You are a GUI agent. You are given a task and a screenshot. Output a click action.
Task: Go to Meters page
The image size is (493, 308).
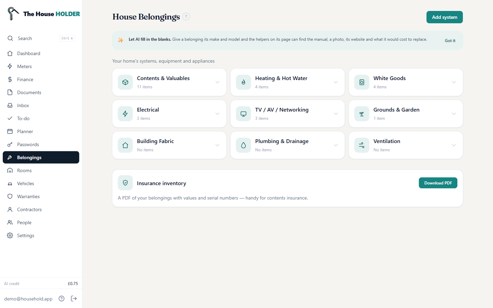[x=41, y=66]
